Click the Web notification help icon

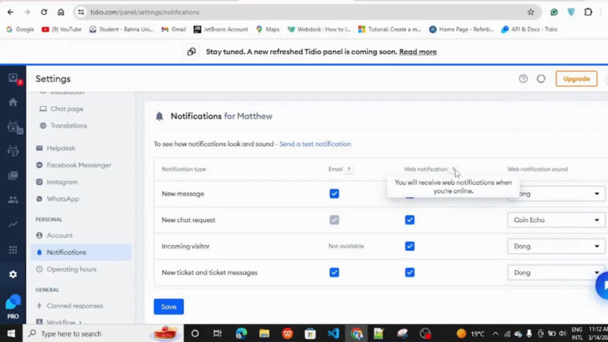pos(454,169)
